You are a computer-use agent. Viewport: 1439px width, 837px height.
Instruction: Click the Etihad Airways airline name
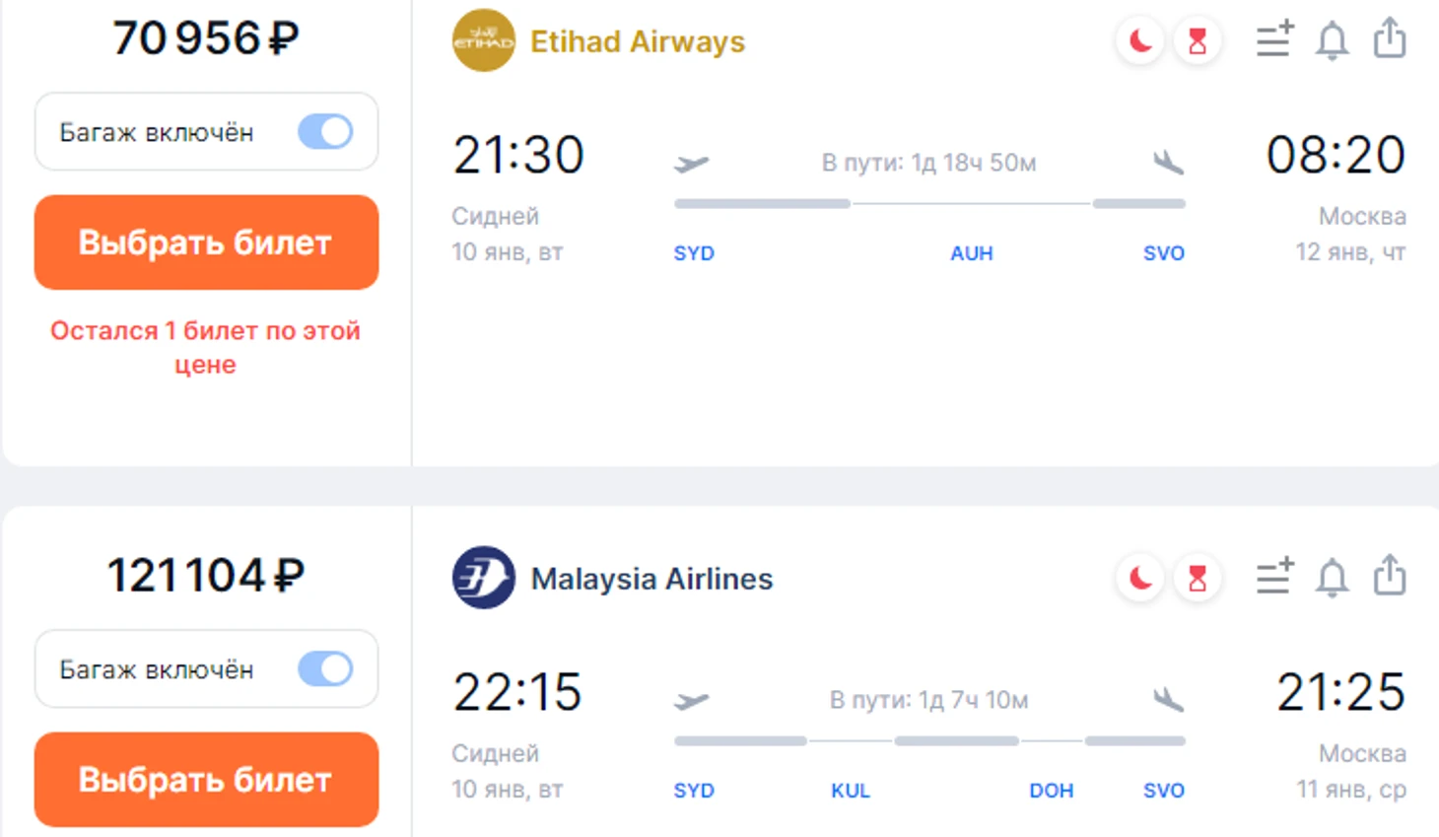(638, 41)
